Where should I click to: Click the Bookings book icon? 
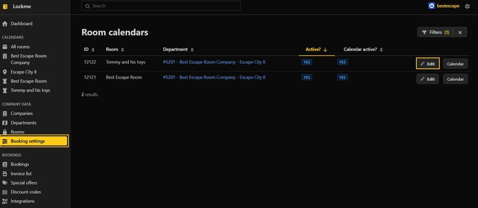[5, 164]
